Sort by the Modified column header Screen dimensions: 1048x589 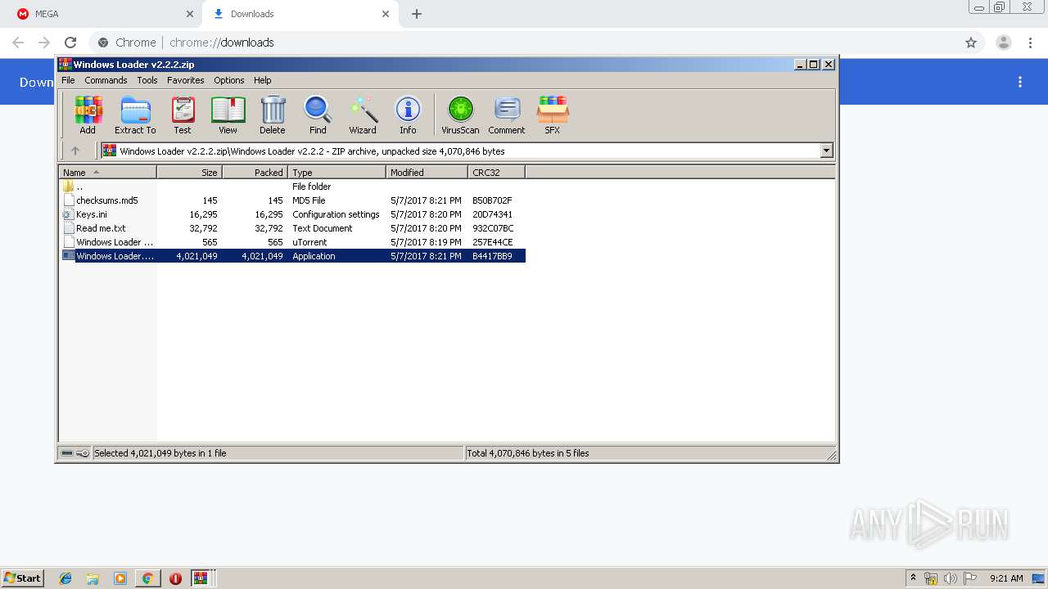coord(427,173)
